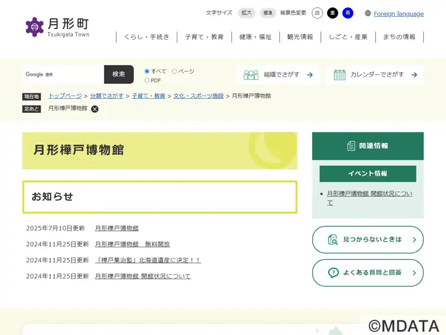Click the search-document icon in 見つからないときは
The height and width of the screenshot is (335, 446).
pos(333,240)
